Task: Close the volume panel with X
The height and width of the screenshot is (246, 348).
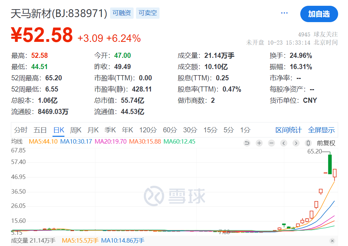Action: 332,241
